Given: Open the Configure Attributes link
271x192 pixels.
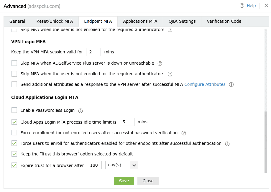Looking at the screenshot, I should click(x=205, y=84).
